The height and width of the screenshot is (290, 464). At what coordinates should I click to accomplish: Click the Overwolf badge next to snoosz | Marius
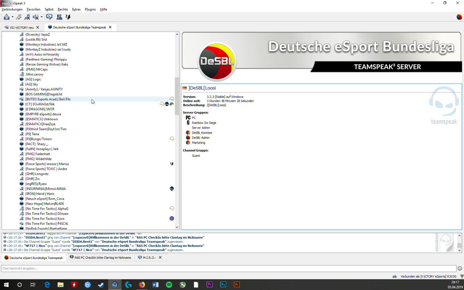coord(172,164)
